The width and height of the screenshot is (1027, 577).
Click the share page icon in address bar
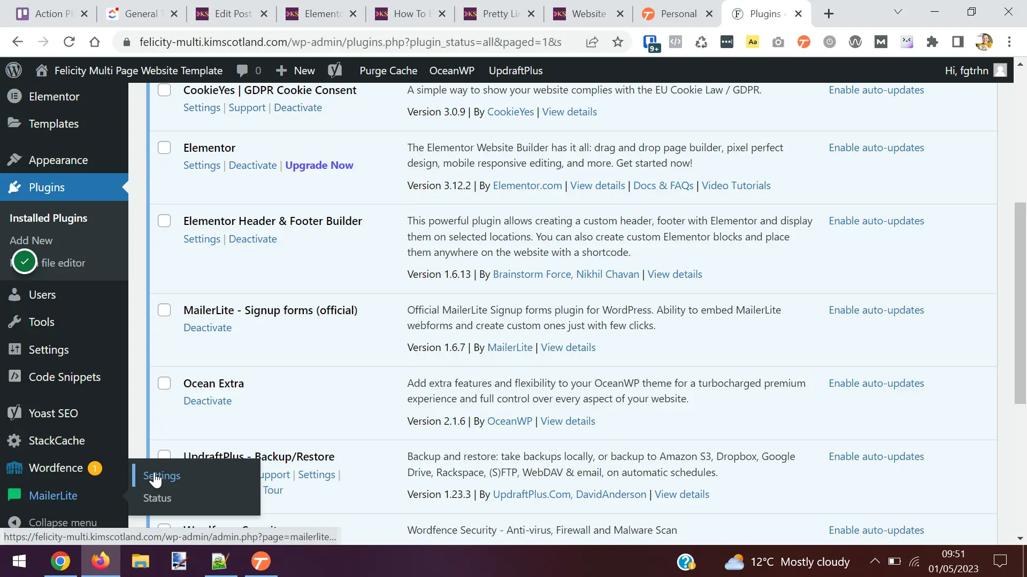(592, 42)
